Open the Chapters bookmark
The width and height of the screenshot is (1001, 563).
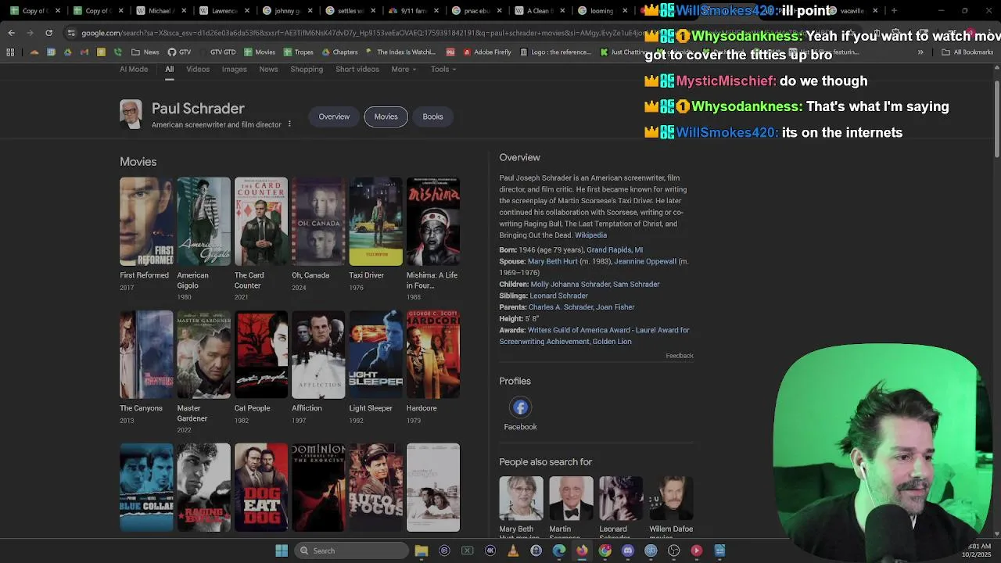(x=339, y=52)
